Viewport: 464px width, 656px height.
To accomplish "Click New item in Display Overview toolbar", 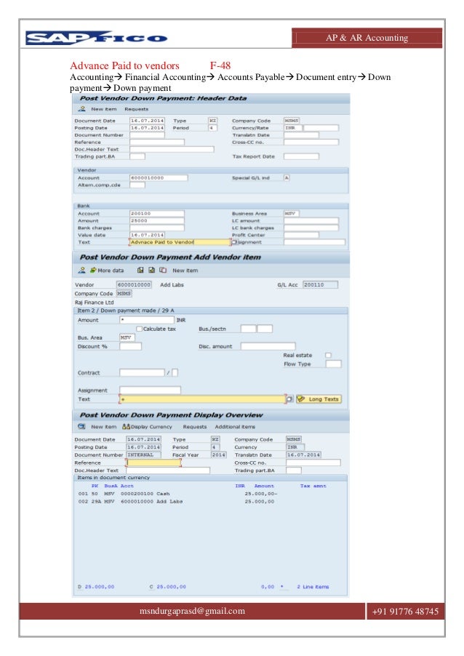I will click(104, 427).
